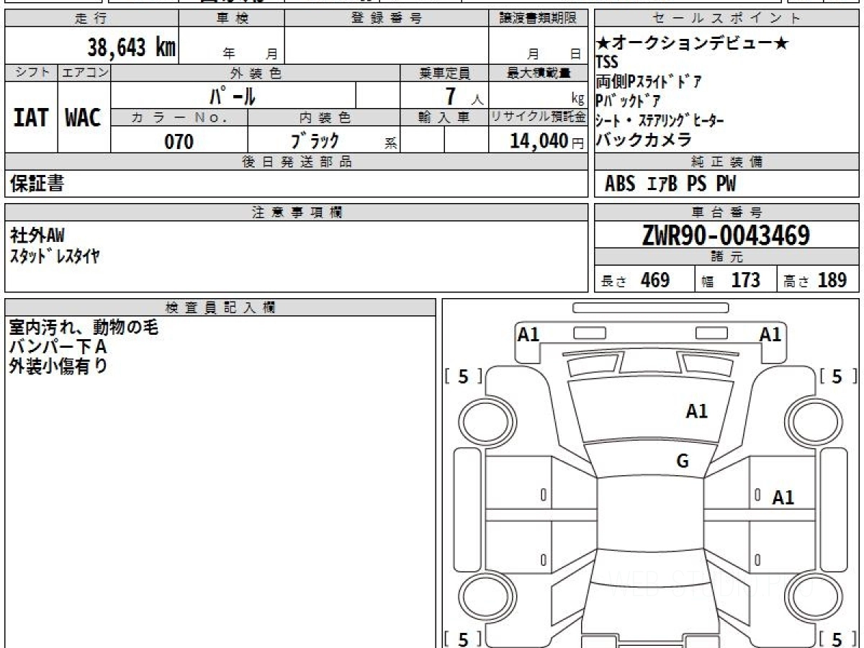
Task: Select the seating capacity 7 人 value
Action: 464,96
